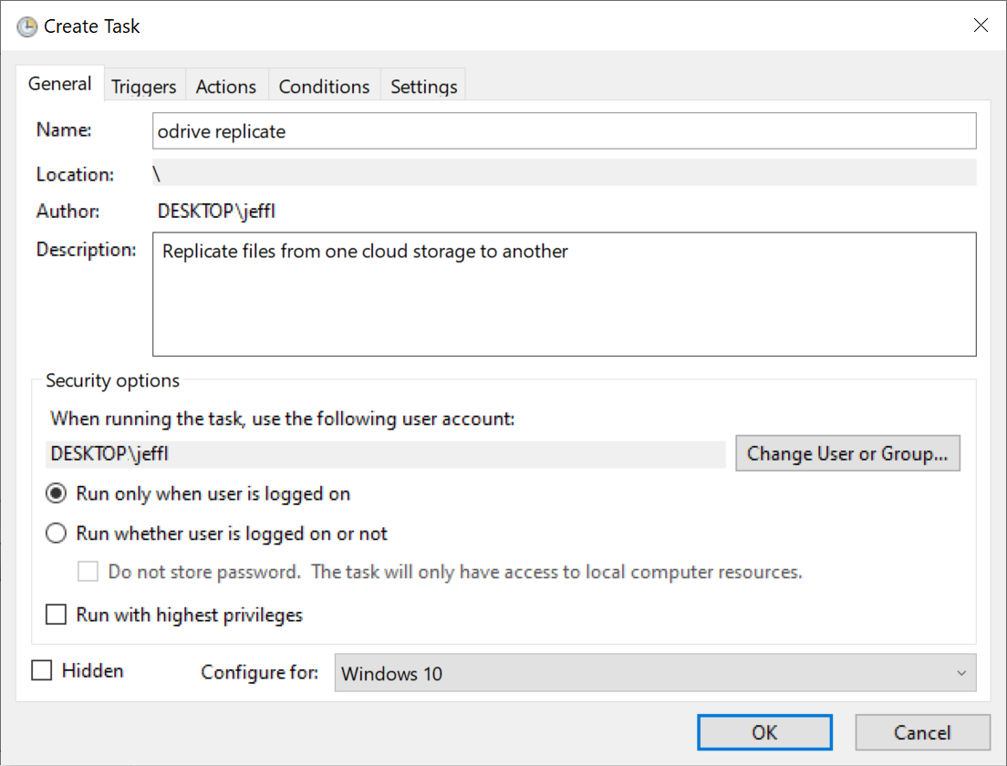Click the Cancel button
The height and width of the screenshot is (766, 1007).
pyautogui.click(x=921, y=732)
